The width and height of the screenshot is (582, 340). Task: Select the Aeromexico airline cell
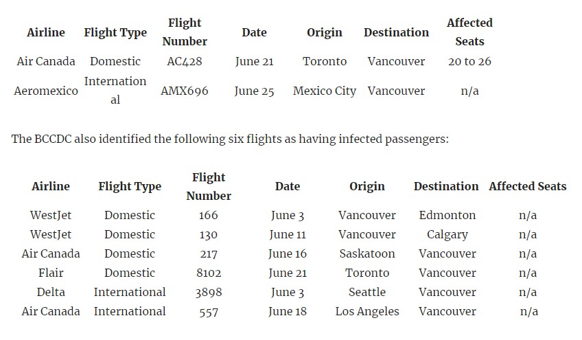pos(46,91)
